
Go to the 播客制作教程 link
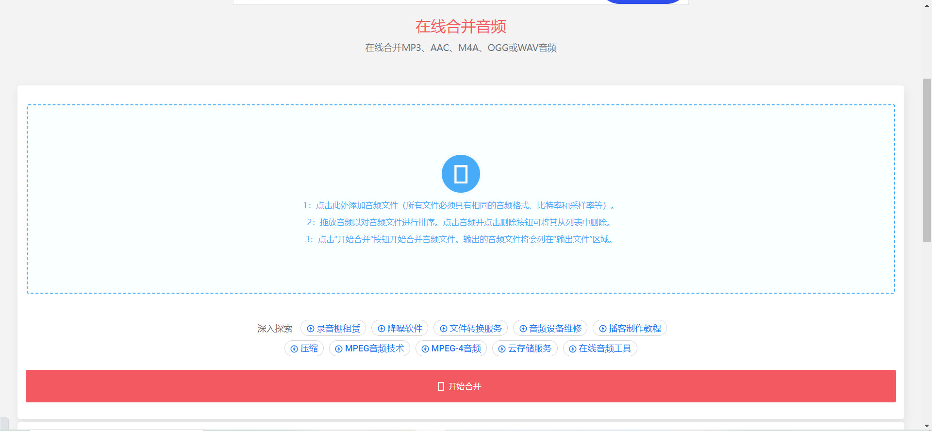coord(630,329)
